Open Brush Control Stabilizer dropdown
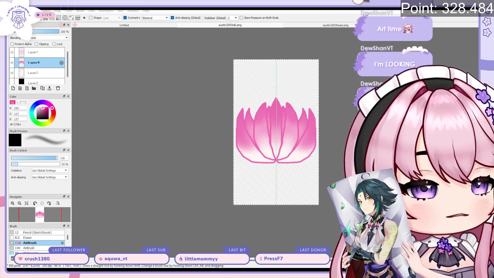This screenshot has width=494, height=278. coord(49,170)
